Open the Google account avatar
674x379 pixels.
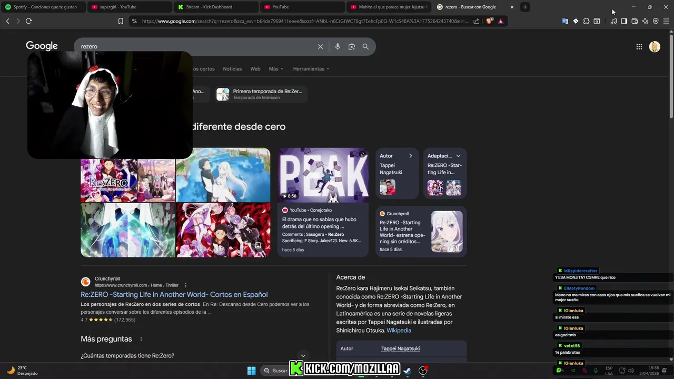pos(655,46)
